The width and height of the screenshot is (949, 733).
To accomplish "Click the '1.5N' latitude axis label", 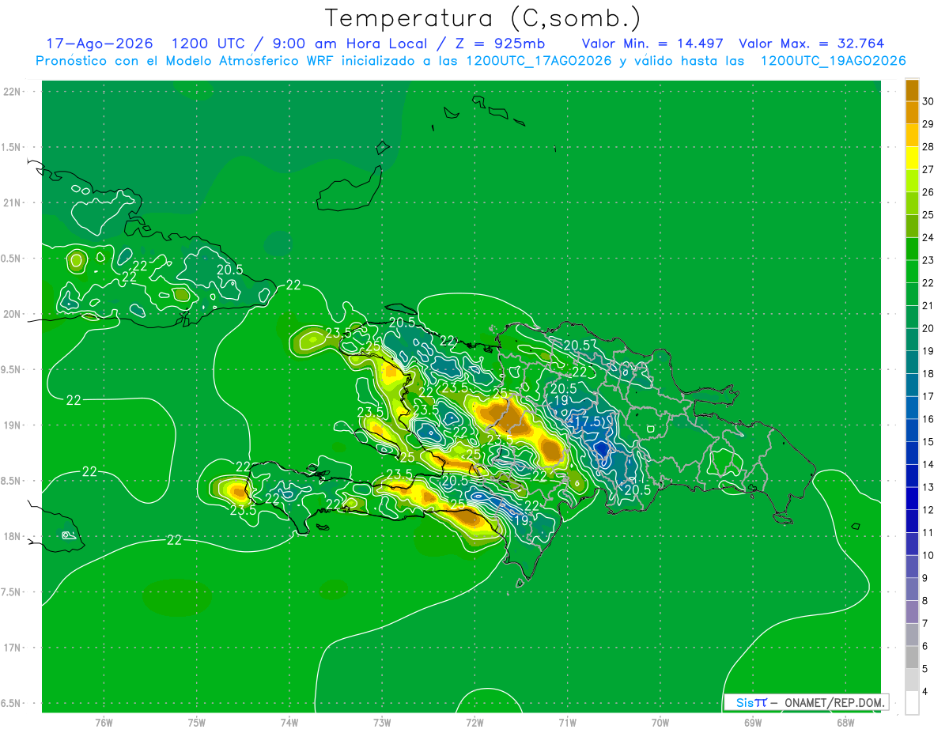I will (x=12, y=147).
